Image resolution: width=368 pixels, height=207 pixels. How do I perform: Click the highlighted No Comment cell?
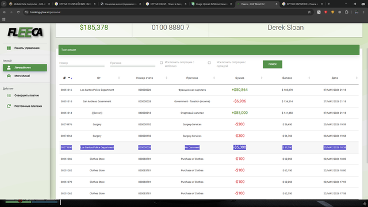(192, 147)
